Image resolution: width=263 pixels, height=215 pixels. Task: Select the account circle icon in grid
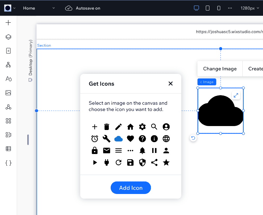tap(166, 127)
